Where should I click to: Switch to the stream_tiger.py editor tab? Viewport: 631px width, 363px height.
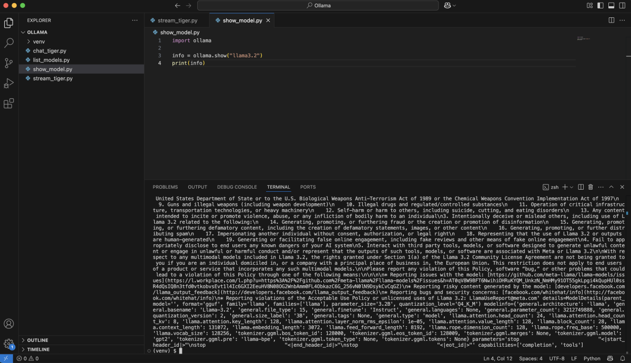tap(177, 20)
